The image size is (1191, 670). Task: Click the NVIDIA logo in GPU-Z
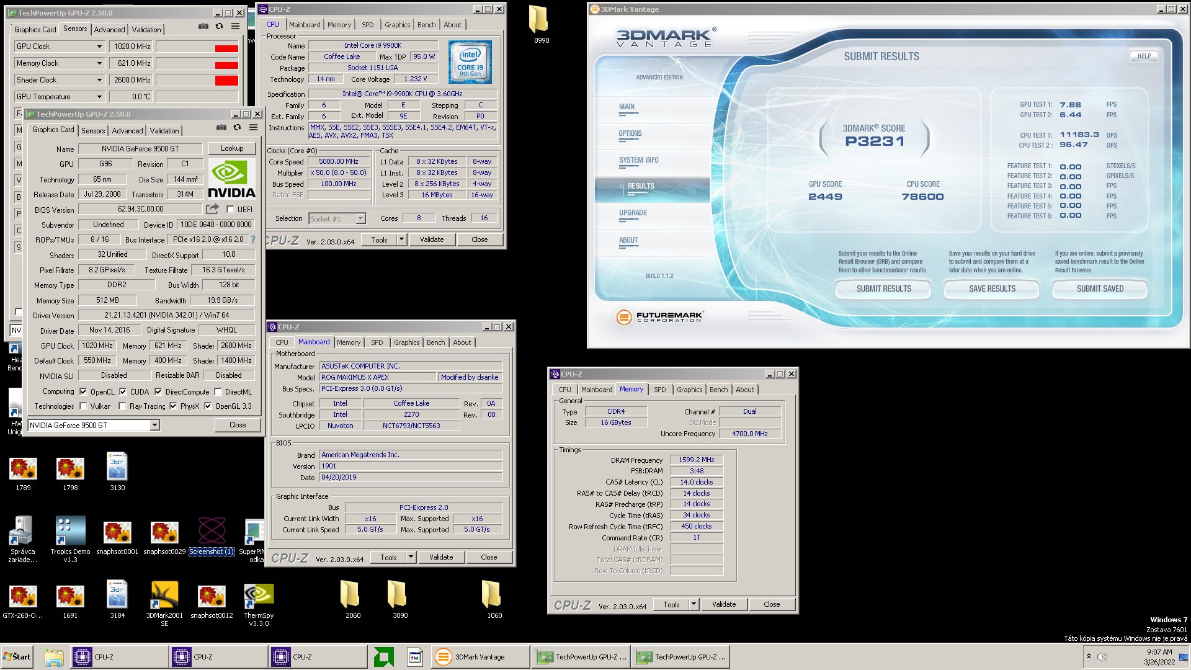point(231,179)
